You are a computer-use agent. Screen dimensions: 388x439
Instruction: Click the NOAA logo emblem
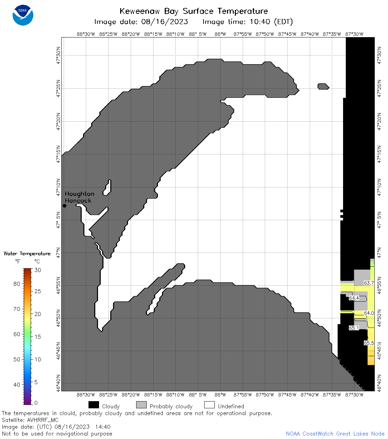[23, 15]
